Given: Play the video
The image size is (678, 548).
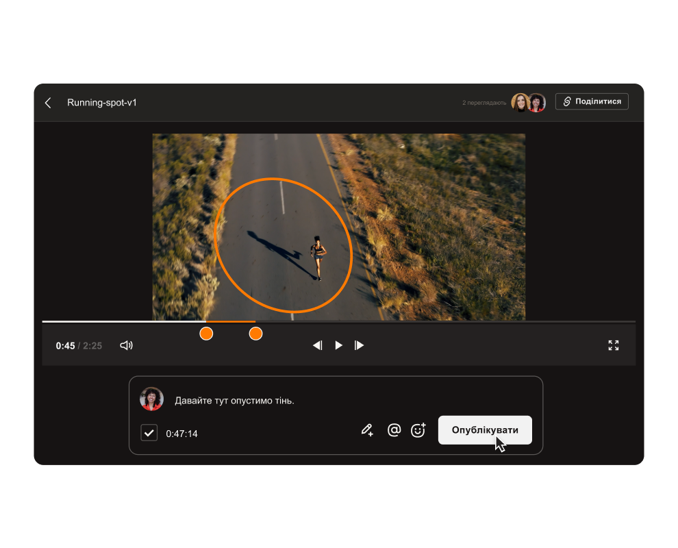Looking at the screenshot, I should [x=338, y=345].
